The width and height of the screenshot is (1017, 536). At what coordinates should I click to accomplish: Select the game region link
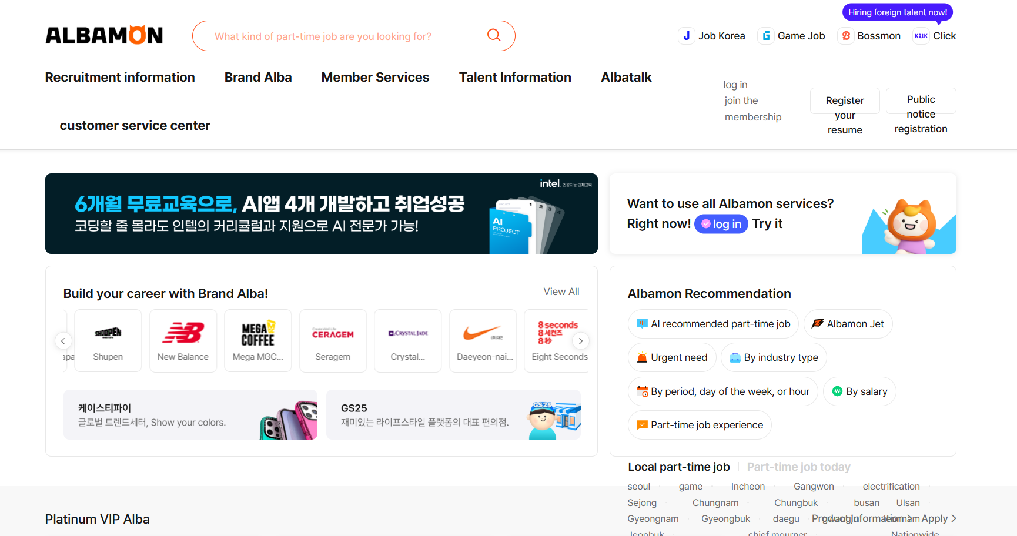pyautogui.click(x=691, y=486)
